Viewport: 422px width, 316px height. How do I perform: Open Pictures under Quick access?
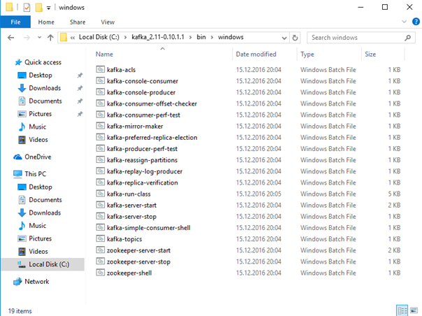pyautogui.click(x=40, y=114)
